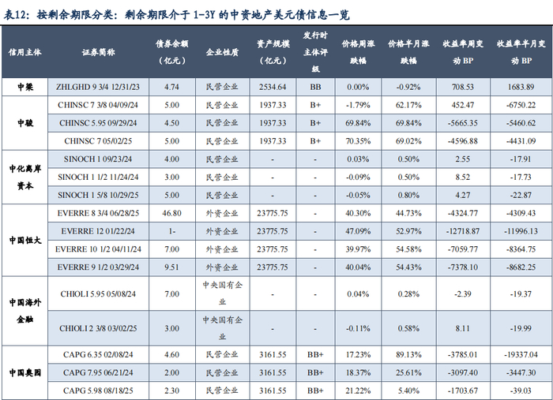Viewport: 553px width, 400px height.
Task: Click SINOCH 1 09/23/24 bond
Action: [x=98, y=159]
